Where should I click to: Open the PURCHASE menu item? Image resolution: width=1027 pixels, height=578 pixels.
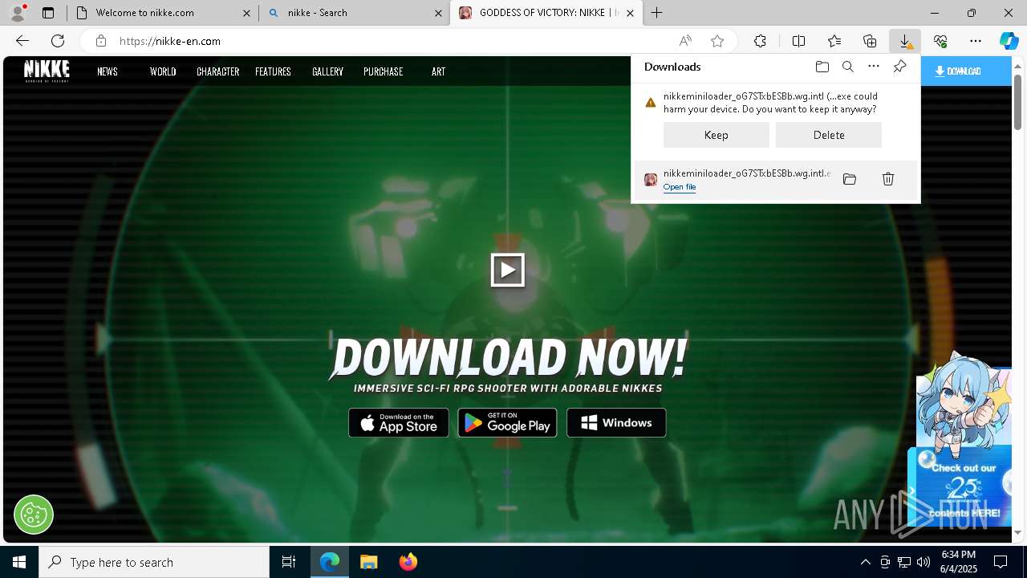(x=383, y=71)
